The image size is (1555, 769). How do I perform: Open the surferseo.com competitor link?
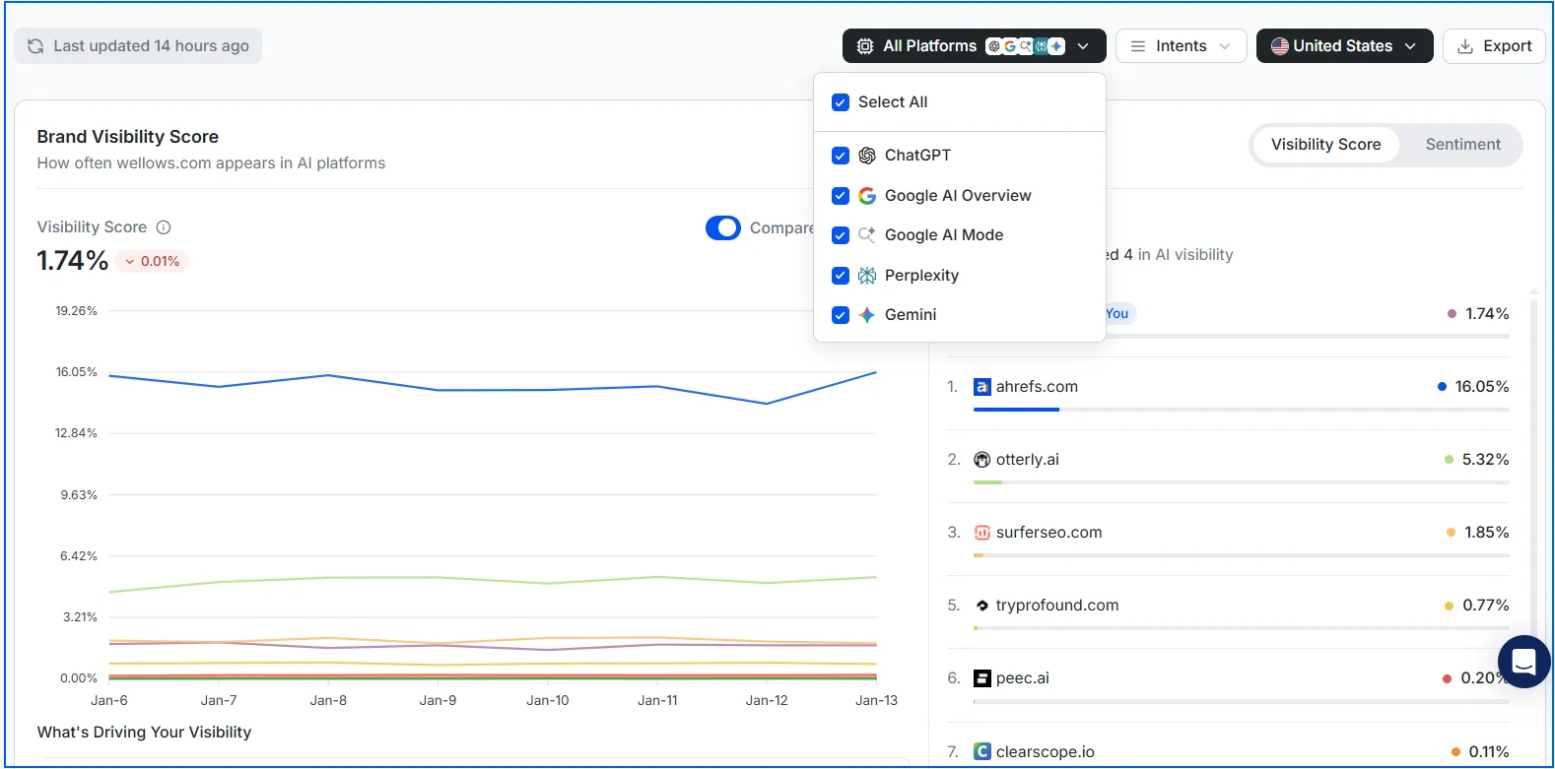pyautogui.click(x=1048, y=533)
